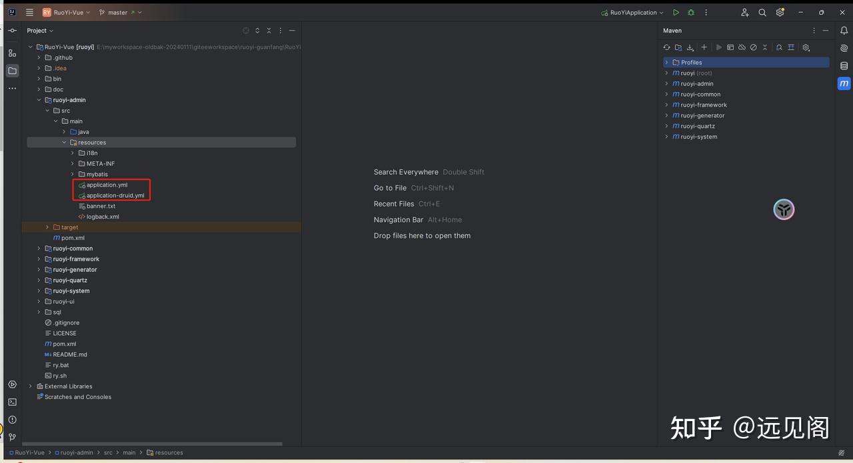Collapse all nodes in the Project tree

[269, 30]
